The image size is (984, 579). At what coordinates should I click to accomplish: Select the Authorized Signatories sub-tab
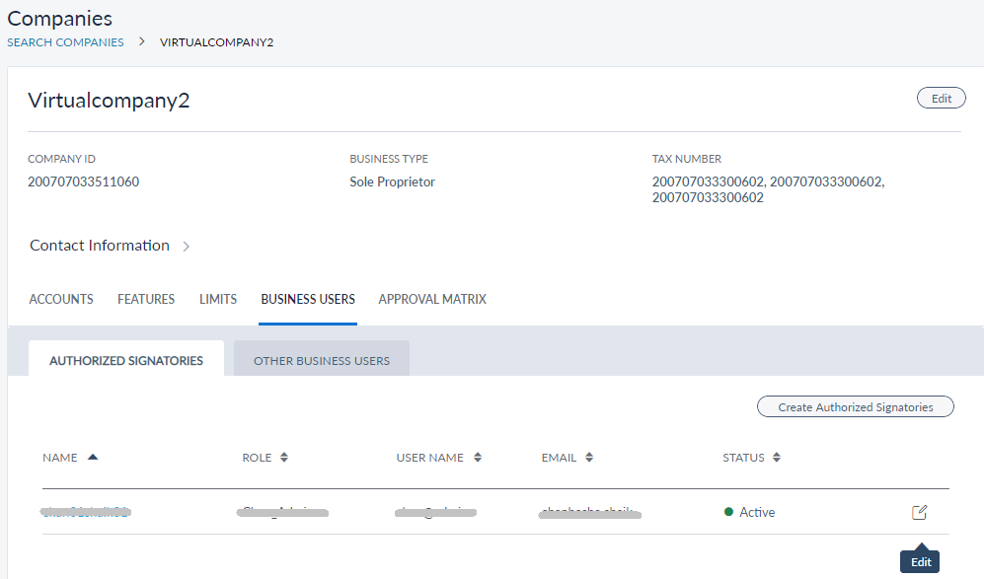pyautogui.click(x=126, y=361)
